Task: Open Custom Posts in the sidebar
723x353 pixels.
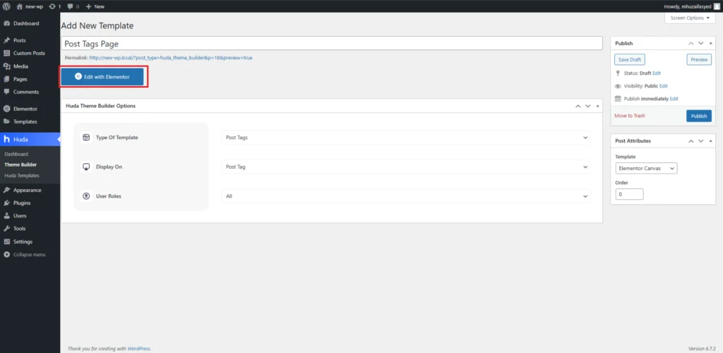Action: point(30,54)
